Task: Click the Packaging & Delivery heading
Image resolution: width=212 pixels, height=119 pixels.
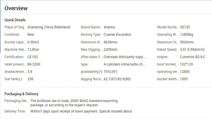Action: 21,94
